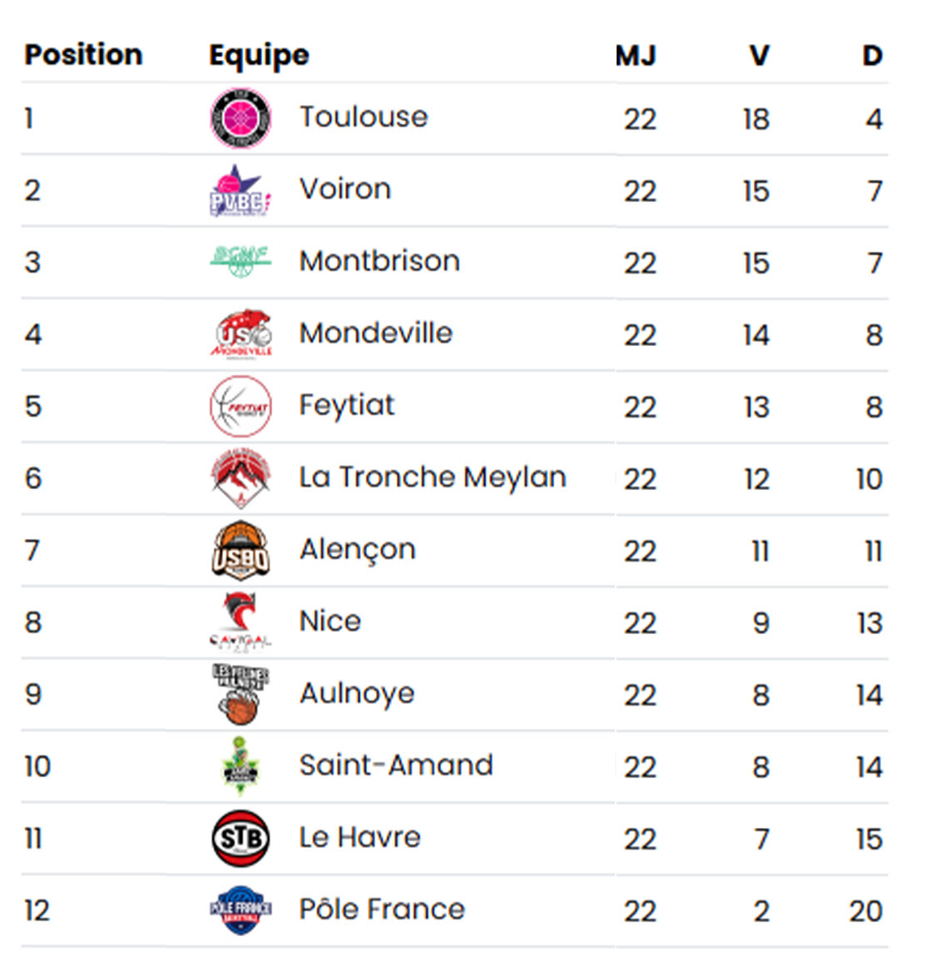Click the Equipe column header
Screen dimensions: 951x966
[x=259, y=55]
